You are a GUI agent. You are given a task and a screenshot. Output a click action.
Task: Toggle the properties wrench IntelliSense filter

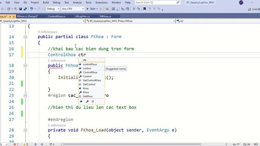point(87,101)
